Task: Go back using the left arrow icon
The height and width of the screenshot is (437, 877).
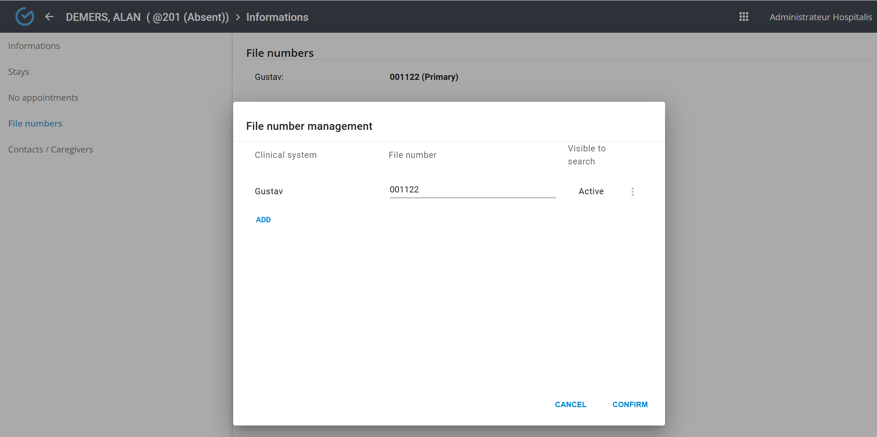Action: [49, 17]
